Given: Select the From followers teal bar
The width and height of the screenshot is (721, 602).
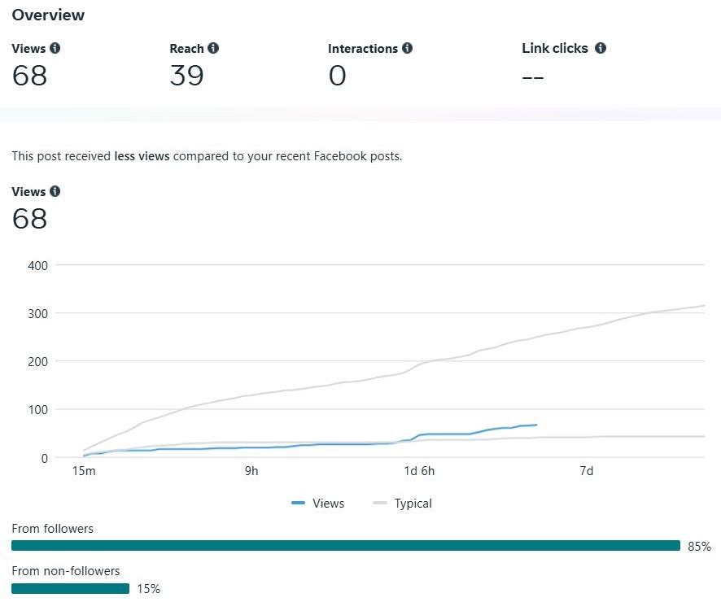Looking at the screenshot, I should coord(345,546).
